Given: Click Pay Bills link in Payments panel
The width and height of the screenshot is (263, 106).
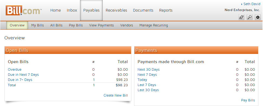Looking at the screenshot, I should [248, 100].
